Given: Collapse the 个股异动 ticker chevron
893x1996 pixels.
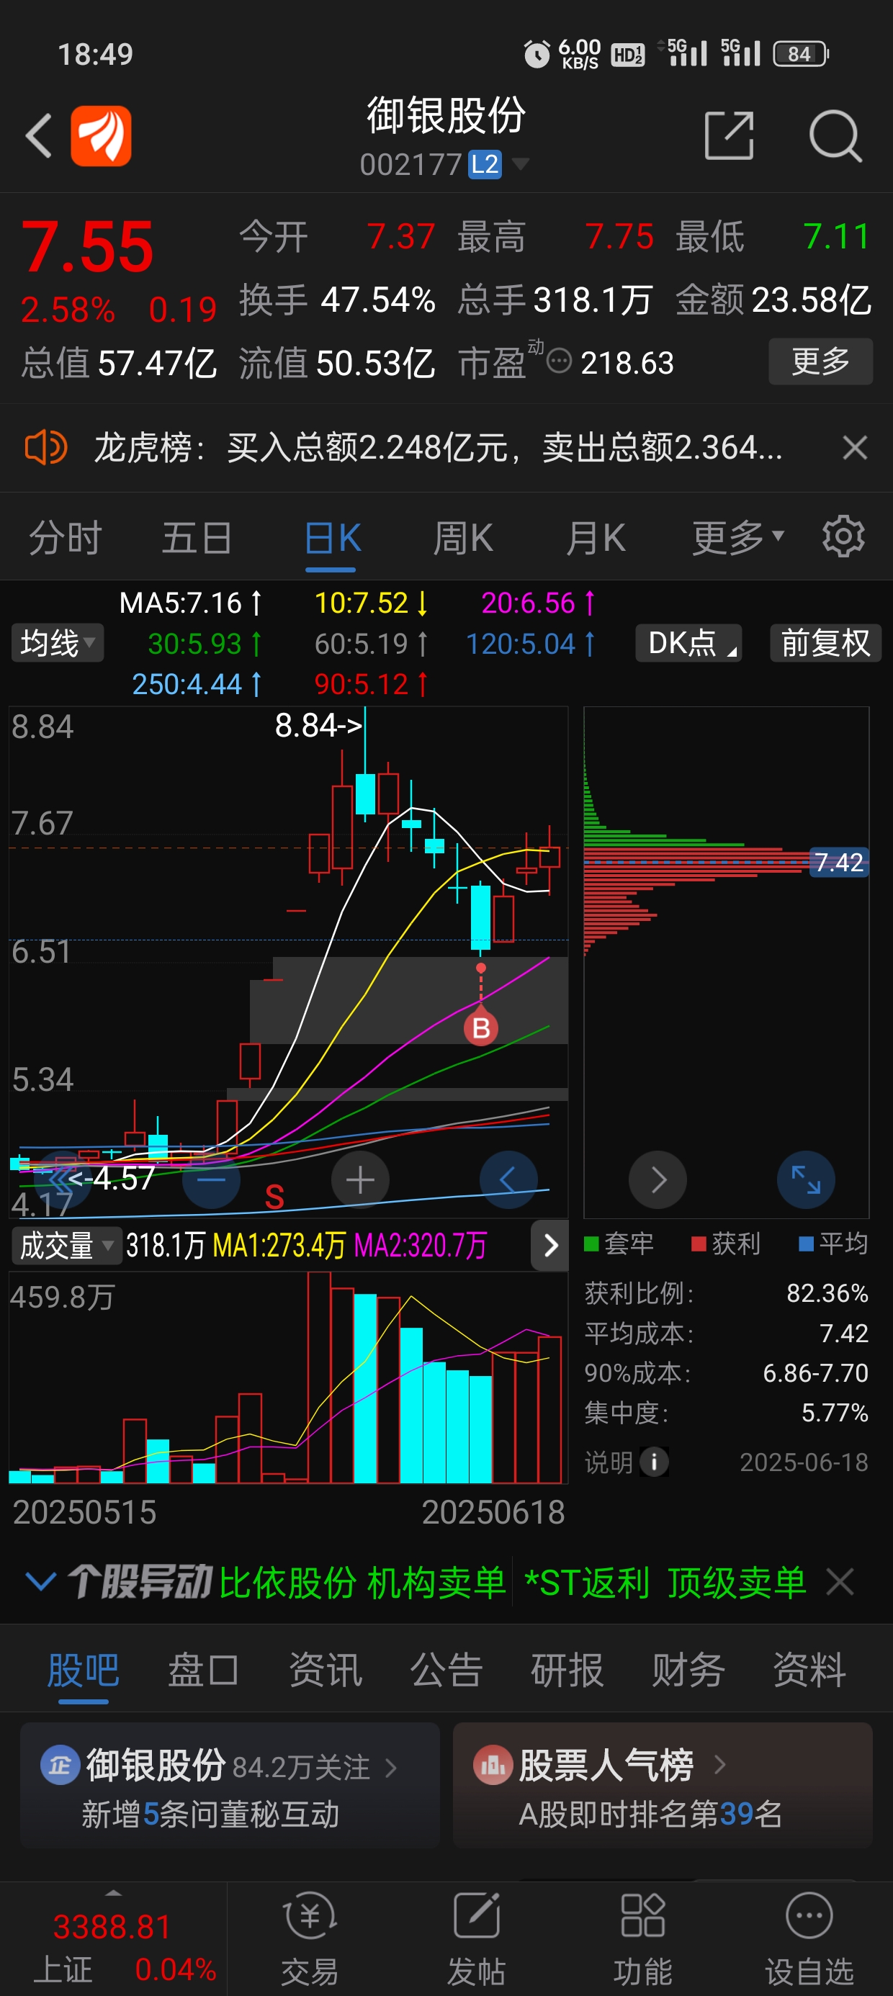Looking at the screenshot, I should click(x=40, y=1581).
